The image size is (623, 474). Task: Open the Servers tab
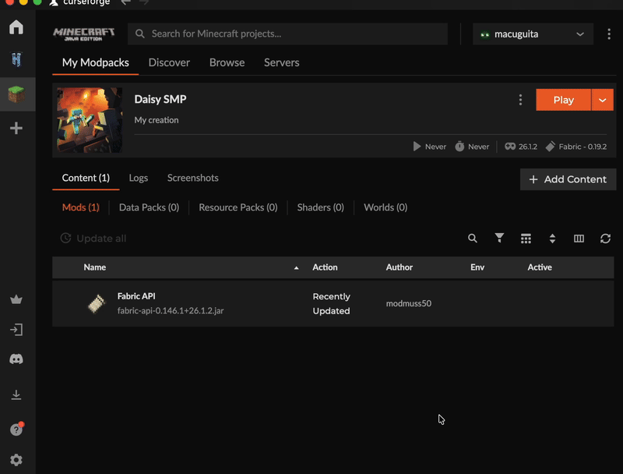tap(282, 62)
